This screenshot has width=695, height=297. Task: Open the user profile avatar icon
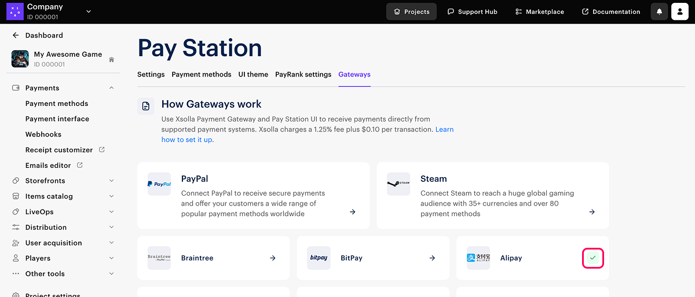(x=679, y=12)
